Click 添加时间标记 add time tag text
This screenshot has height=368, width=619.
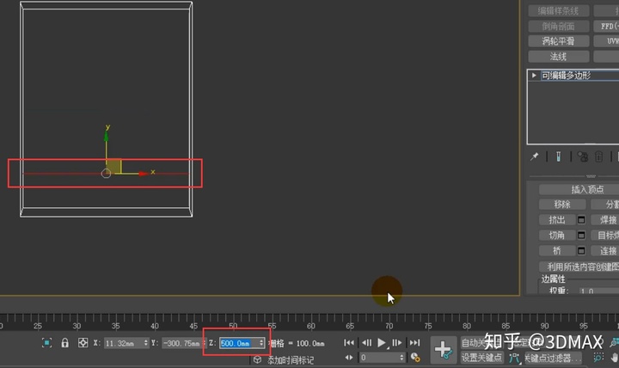(291, 360)
